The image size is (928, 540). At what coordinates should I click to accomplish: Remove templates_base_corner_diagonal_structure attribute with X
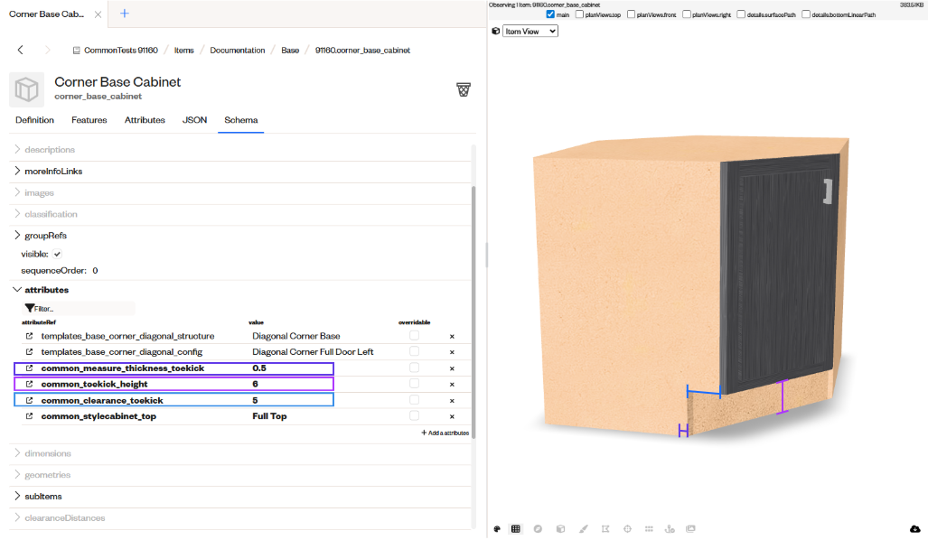pos(452,337)
